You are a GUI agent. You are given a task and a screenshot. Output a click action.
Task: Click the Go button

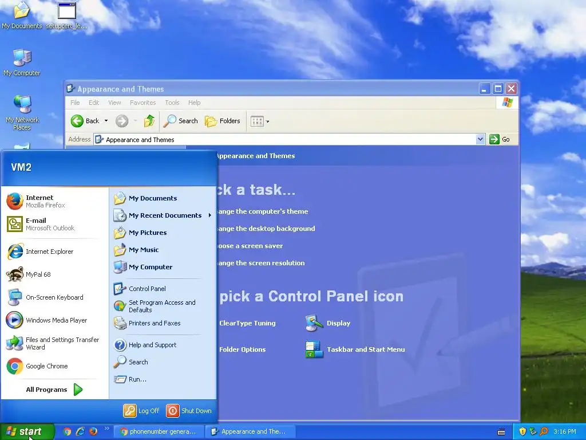(500, 139)
